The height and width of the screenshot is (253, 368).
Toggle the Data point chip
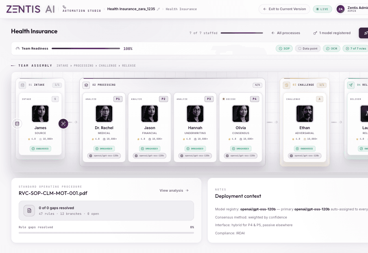click(308, 49)
